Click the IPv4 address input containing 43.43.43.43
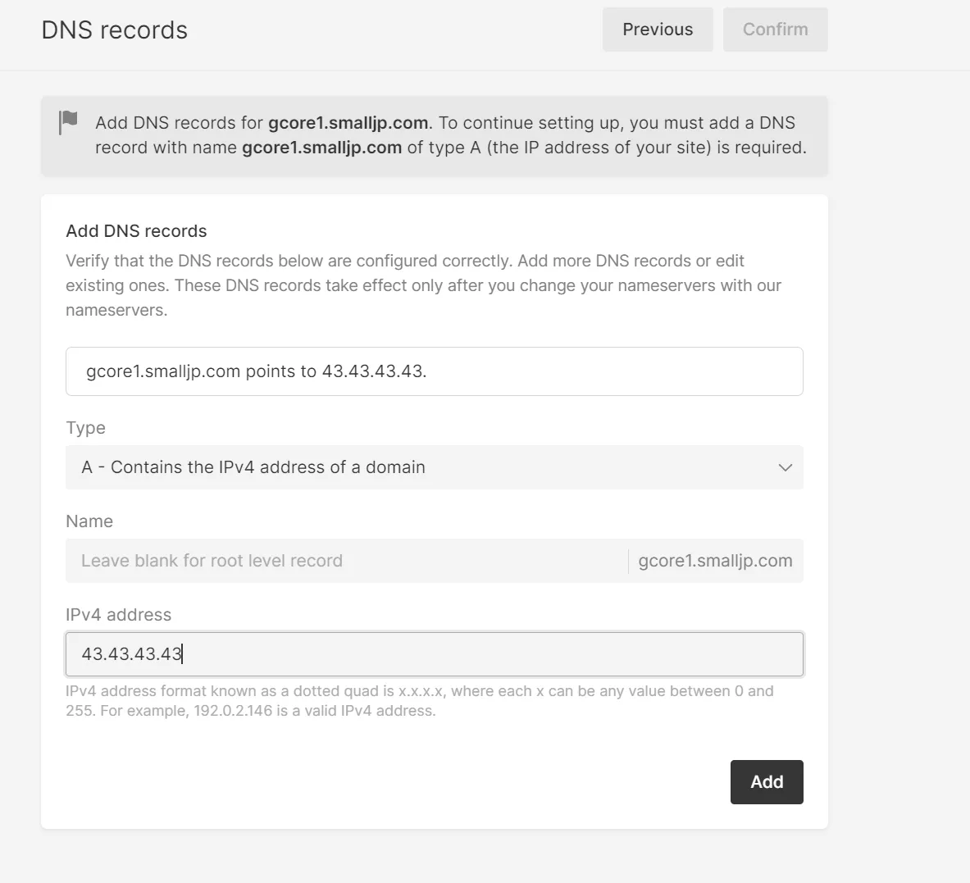The image size is (970, 883). pos(435,654)
